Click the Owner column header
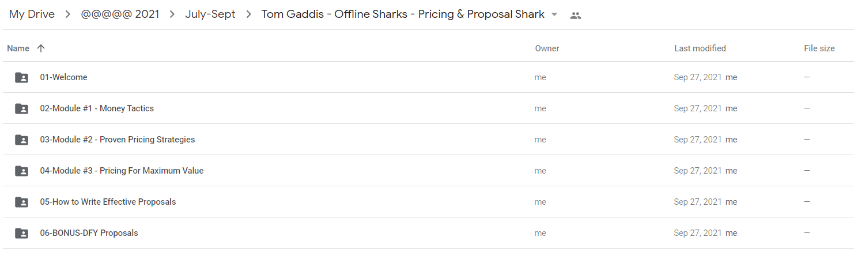The height and width of the screenshot is (263, 854). coord(547,48)
